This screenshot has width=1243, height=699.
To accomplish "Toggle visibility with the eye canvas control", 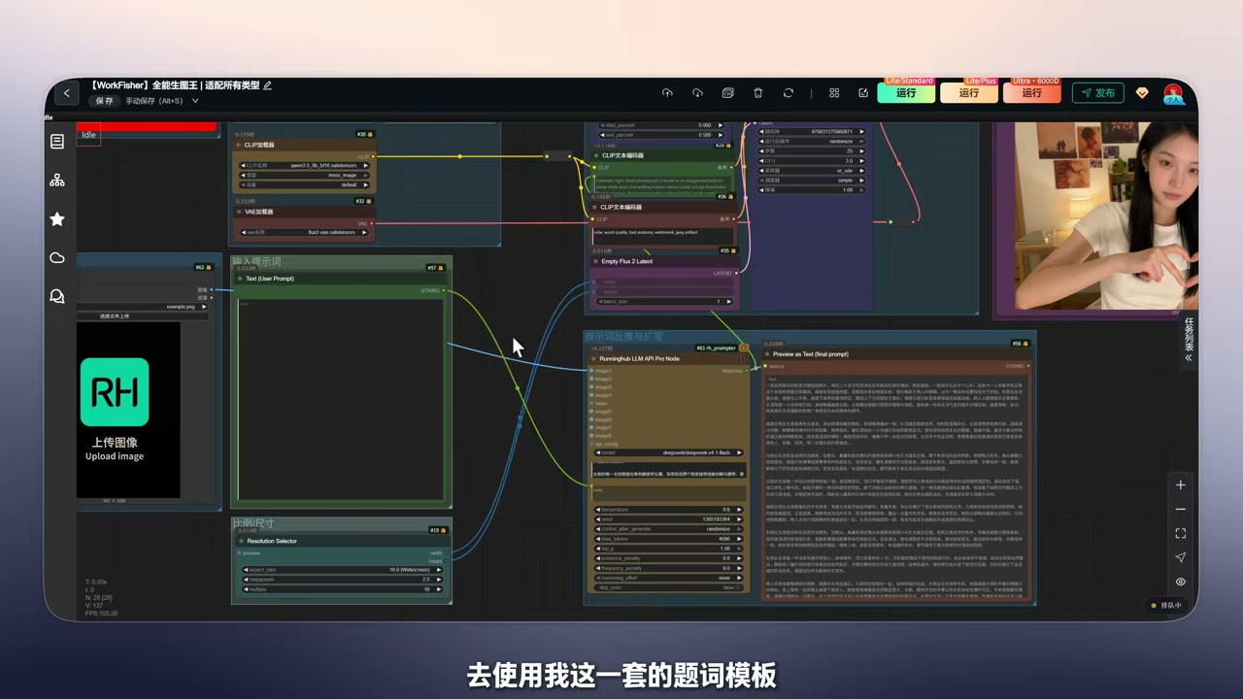I will (1180, 582).
